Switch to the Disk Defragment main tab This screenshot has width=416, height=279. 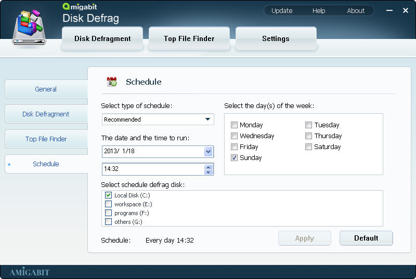pos(102,38)
